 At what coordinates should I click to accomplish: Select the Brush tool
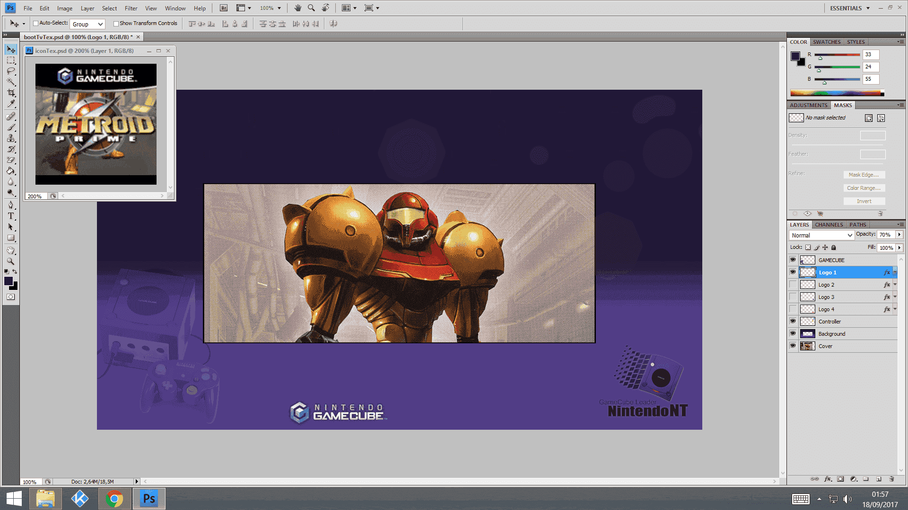[11, 127]
